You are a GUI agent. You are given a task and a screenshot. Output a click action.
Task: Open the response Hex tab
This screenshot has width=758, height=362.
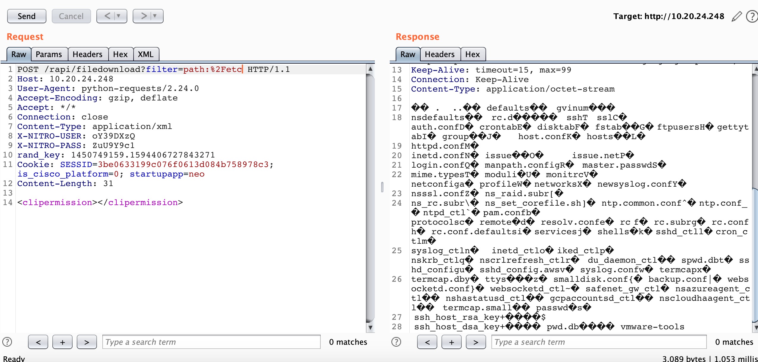click(x=472, y=54)
